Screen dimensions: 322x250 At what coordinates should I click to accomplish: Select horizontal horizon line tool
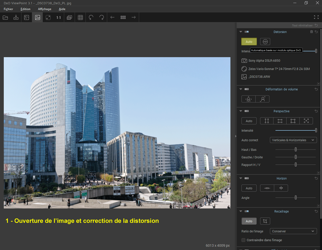pyautogui.click(x=267, y=188)
